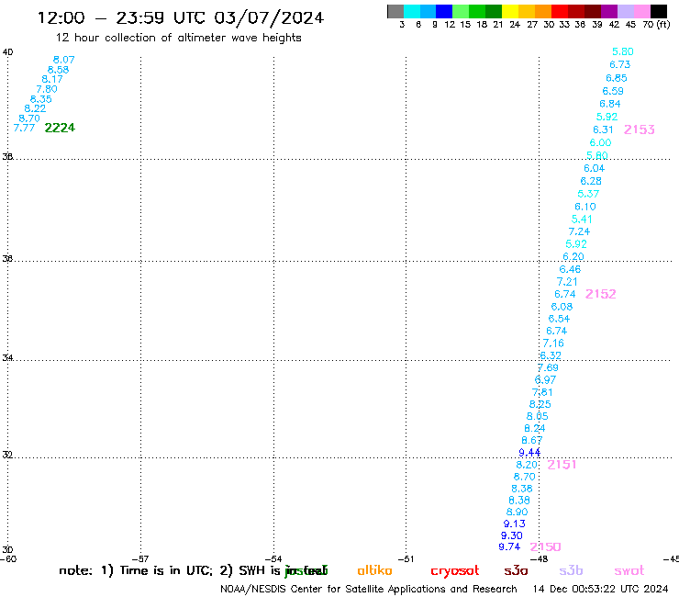The width and height of the screenshot is (679, 597).
Task: Select the dark blue value 9.44
Action: pyautogui.click(x=529, y=453)
